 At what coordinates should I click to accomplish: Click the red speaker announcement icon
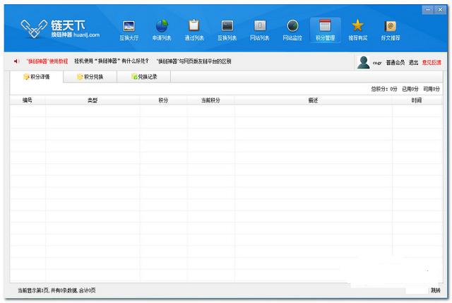pos(16,61)
